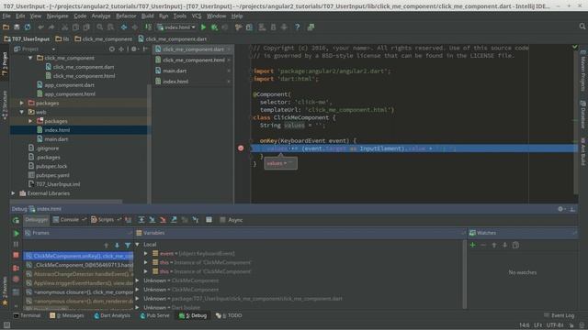Click the Find magnifier toolbar icon
The width and height of the screenshot is (588, 330).
(x=100, y=27)
